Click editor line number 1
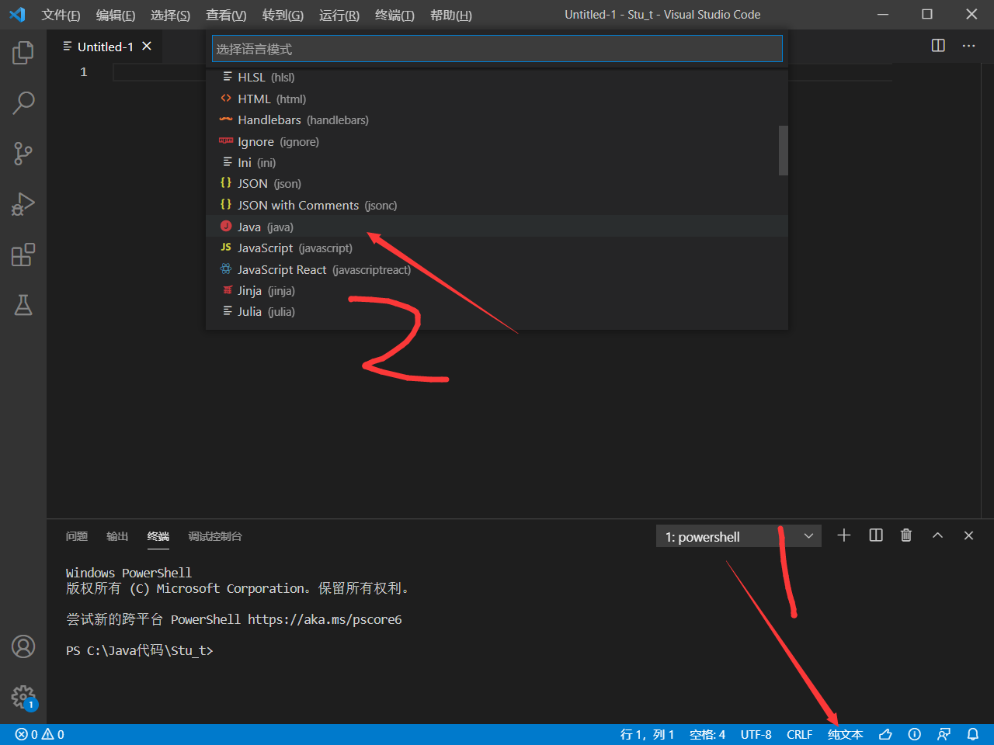The image size is (994, 745). (x=84, y=72)
